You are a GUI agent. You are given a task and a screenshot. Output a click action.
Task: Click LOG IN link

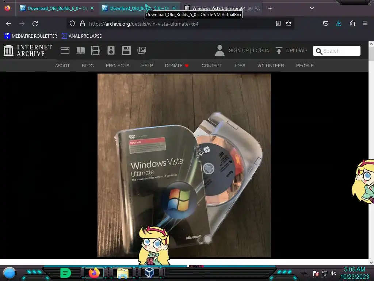(261, 50)
